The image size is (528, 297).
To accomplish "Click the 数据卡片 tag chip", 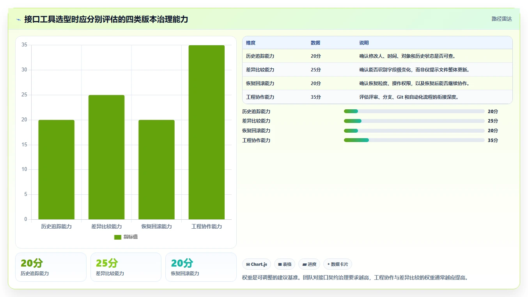I will click(338, 264).
